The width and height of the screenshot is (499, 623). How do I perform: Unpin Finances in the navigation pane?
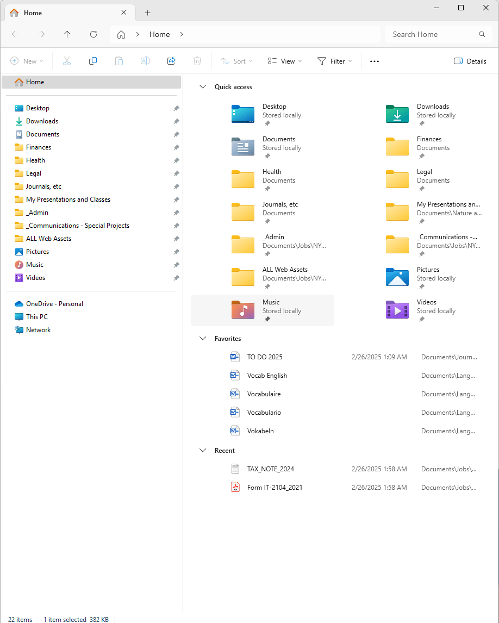coord(177,147)
